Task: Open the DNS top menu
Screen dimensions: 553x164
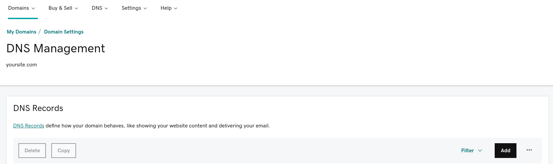Action: click(100, 8)
